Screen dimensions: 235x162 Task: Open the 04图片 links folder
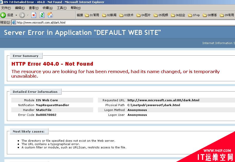(143, 15)
